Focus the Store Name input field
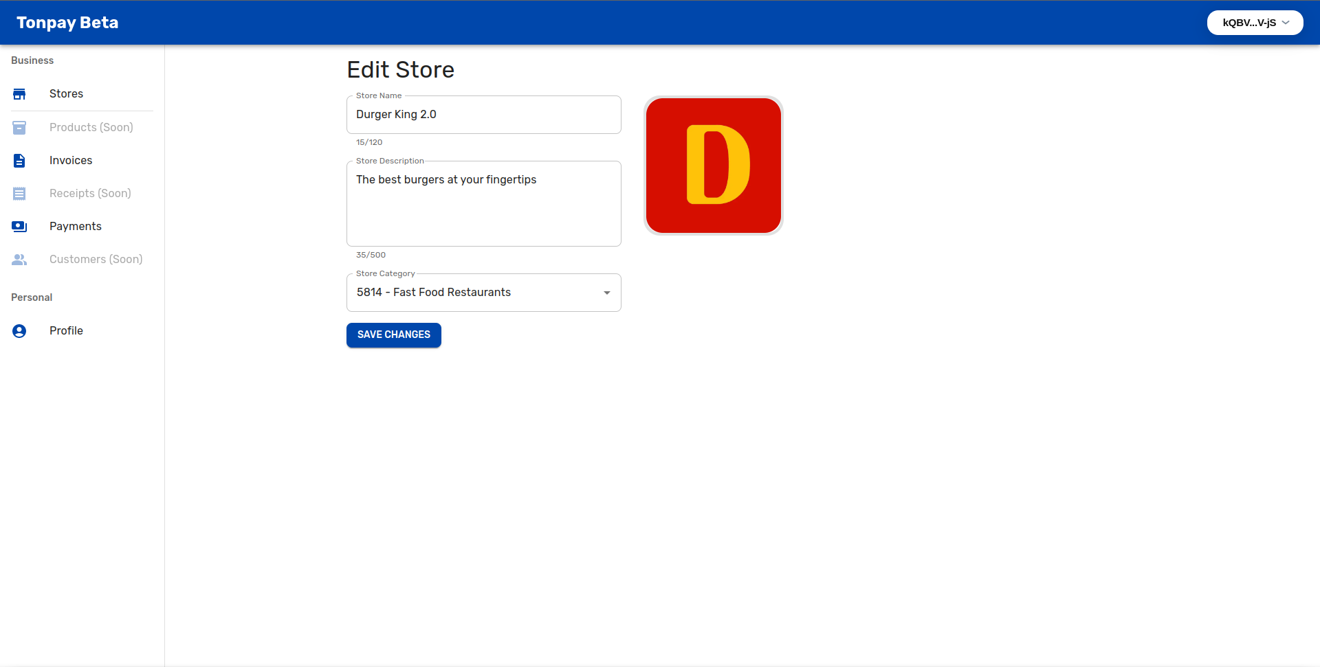The height and width of the screenshot is (667, 1320). pyautogui.click(x=483, y=115)
